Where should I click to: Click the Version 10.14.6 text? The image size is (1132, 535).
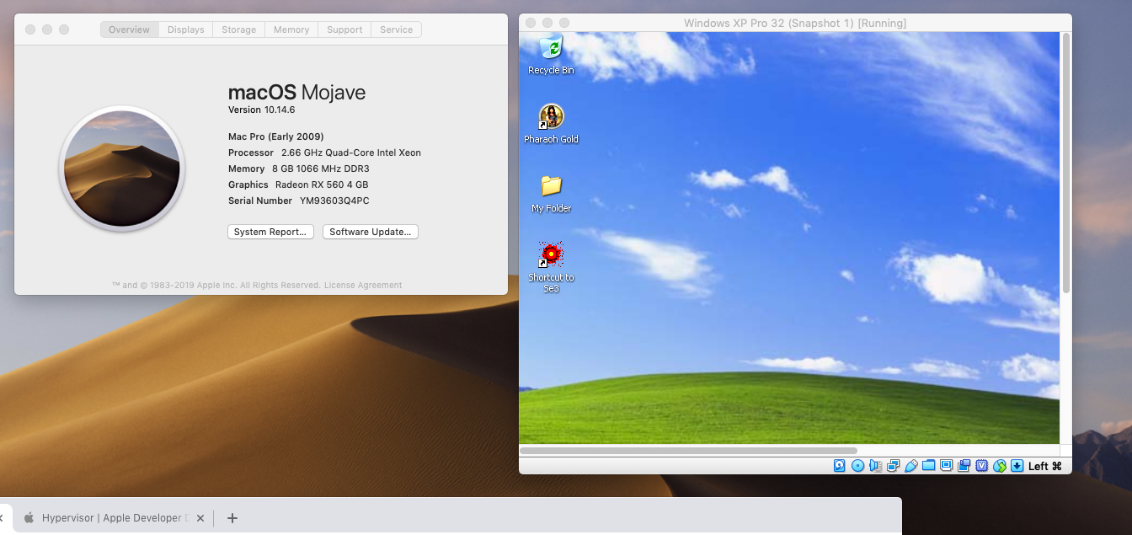click(262, 110)
